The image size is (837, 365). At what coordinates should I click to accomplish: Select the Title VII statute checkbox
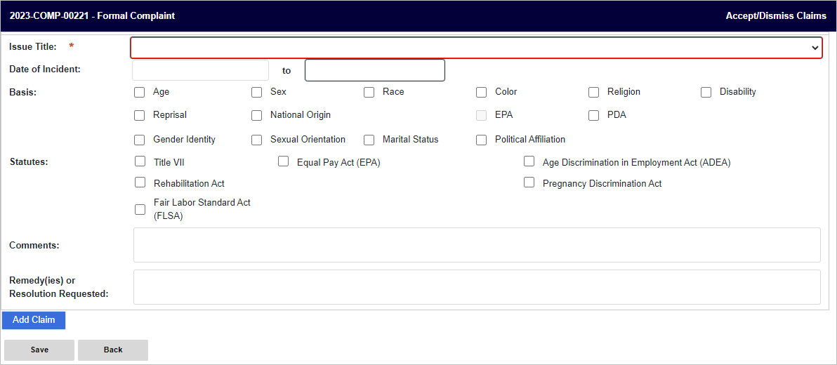coord(140,161)
